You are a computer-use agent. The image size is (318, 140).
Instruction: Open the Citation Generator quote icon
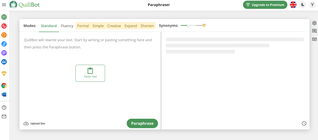tap(4, 62)
